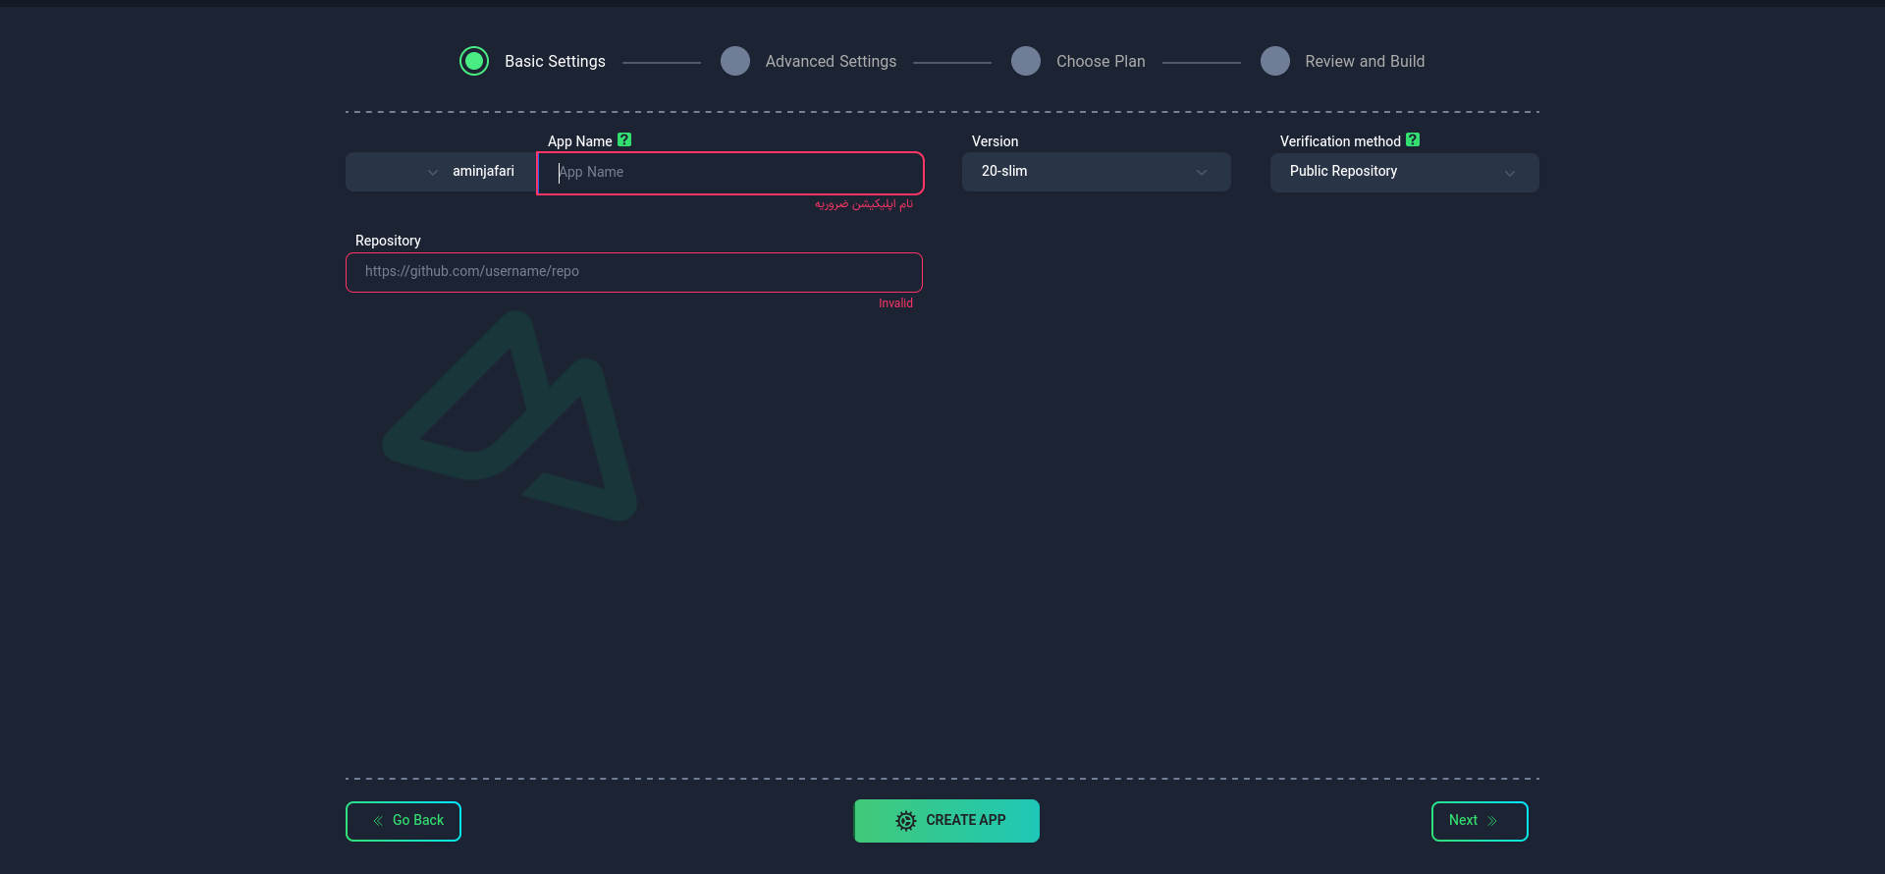The width and height of the screenshot is (1885, 874).
Task: Select the Choose Plan step circle
Action: point(1026,61)
